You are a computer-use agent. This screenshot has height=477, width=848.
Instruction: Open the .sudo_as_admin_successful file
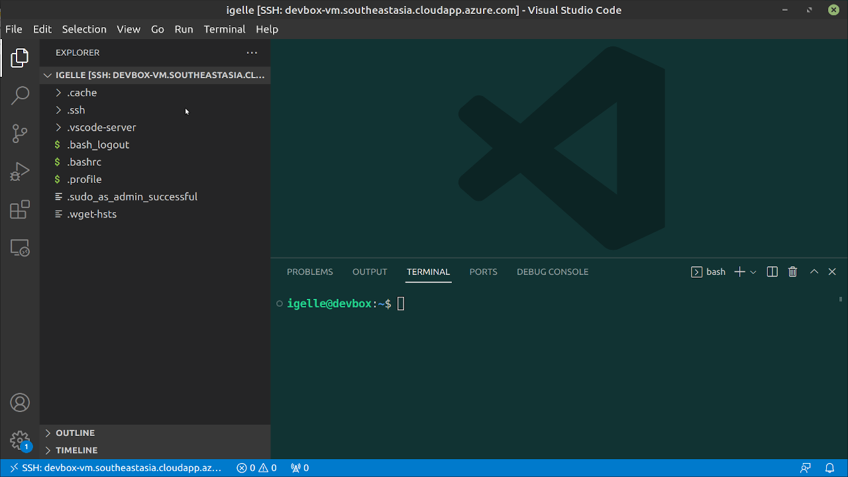pyautogui.click(x=155, y=197)
